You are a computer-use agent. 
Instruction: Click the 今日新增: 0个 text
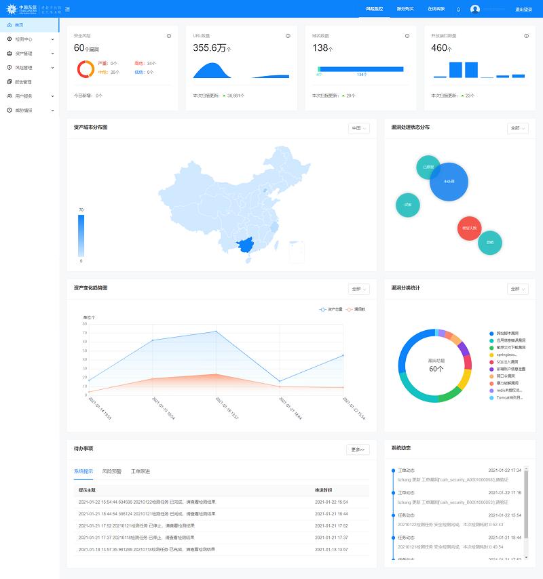[x=88, y=96]
